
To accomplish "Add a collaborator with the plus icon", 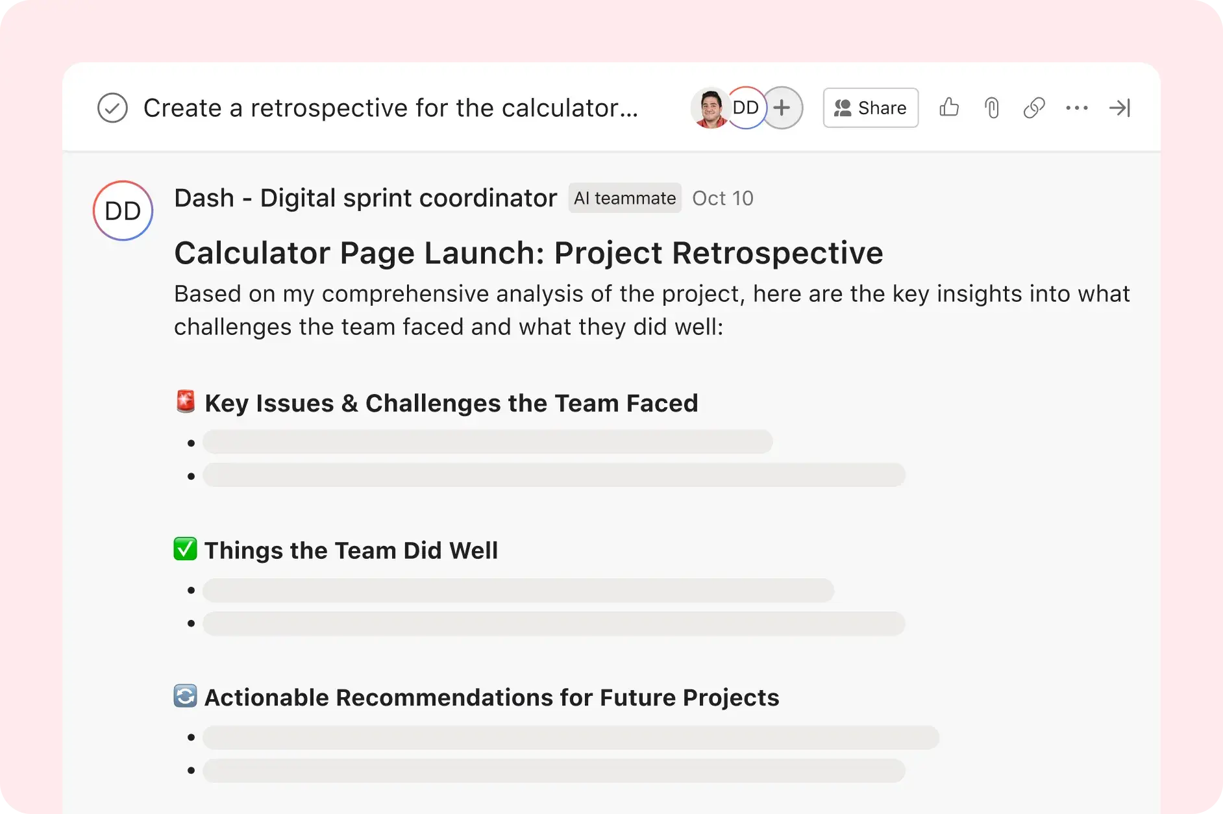I will click(782, 108).
